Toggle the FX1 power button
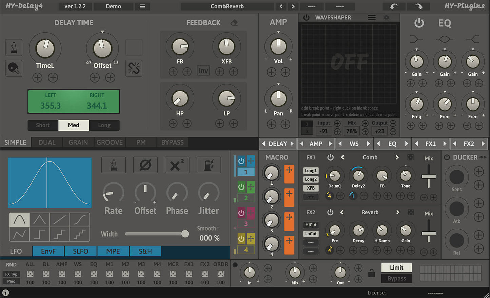 pos(330,157)
